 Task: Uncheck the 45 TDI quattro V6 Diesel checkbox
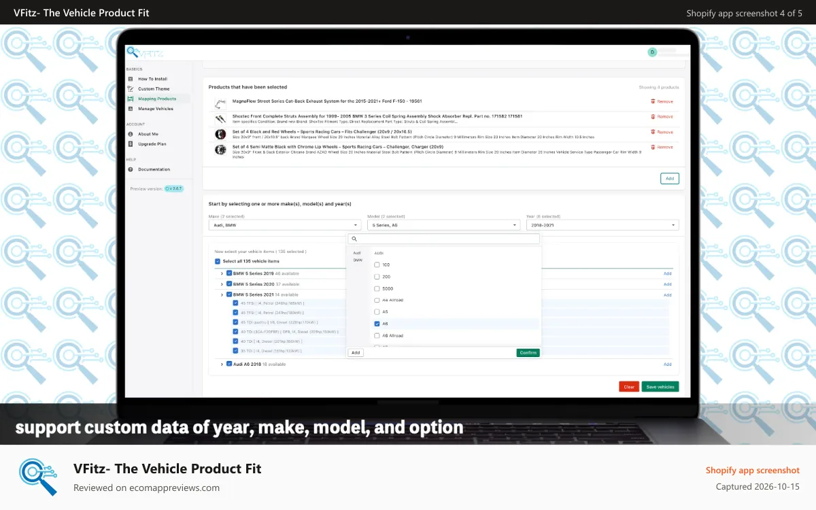tap(236, 322)
